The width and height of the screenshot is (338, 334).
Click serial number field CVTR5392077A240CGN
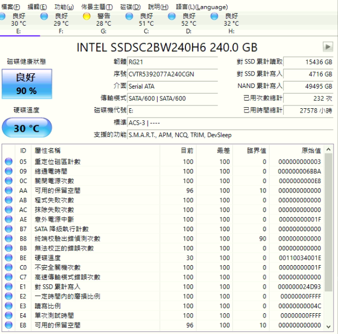(x=172, y=74)
